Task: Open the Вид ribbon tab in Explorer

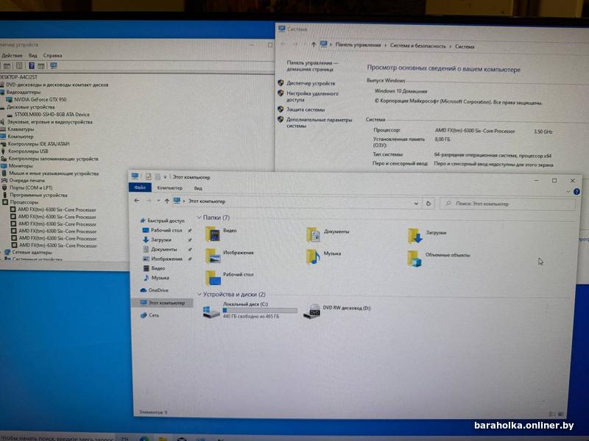Action: (198, 188)
